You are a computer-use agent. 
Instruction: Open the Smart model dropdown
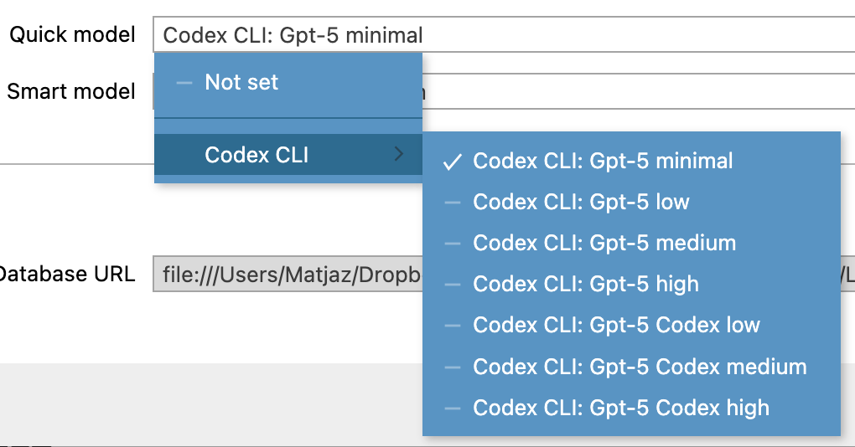637,91
